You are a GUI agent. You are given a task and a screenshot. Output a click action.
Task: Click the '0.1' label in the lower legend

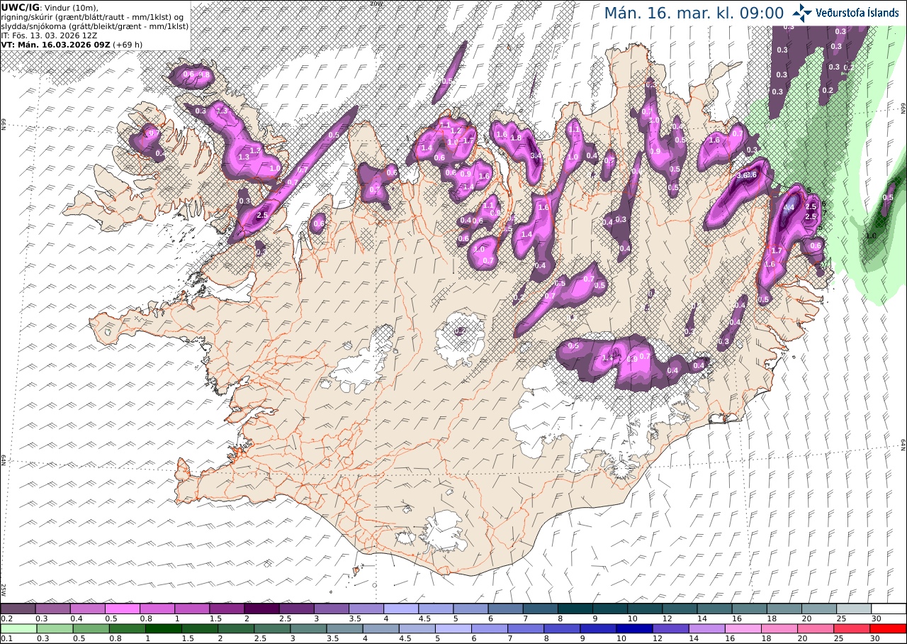click(6, 638)
